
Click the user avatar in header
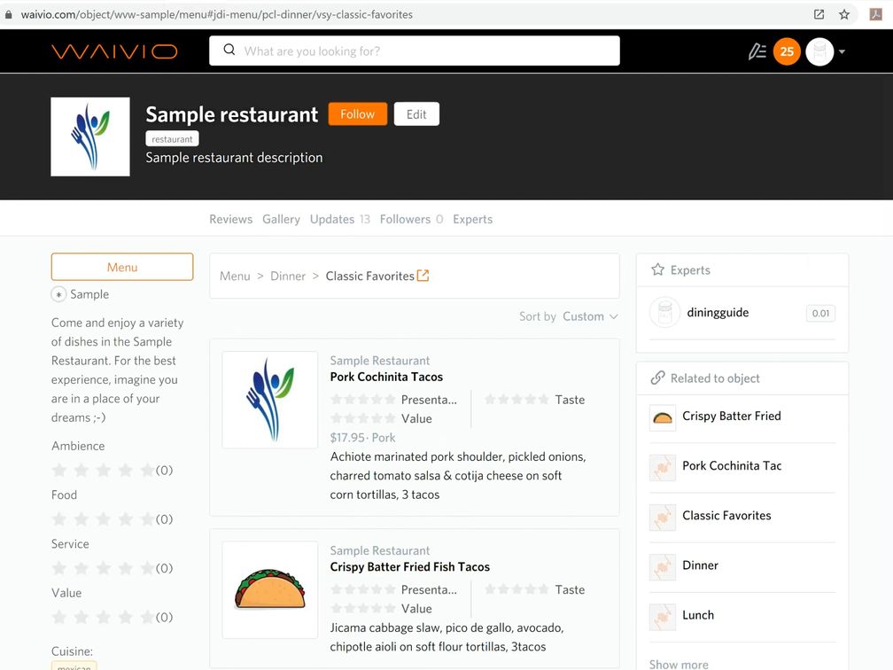(819, 51)
